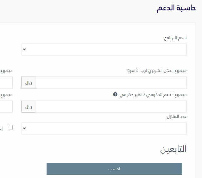Screen dimensions: 202x178
Task: Click the التابعين section heading
Action: [x=173, y=149]
